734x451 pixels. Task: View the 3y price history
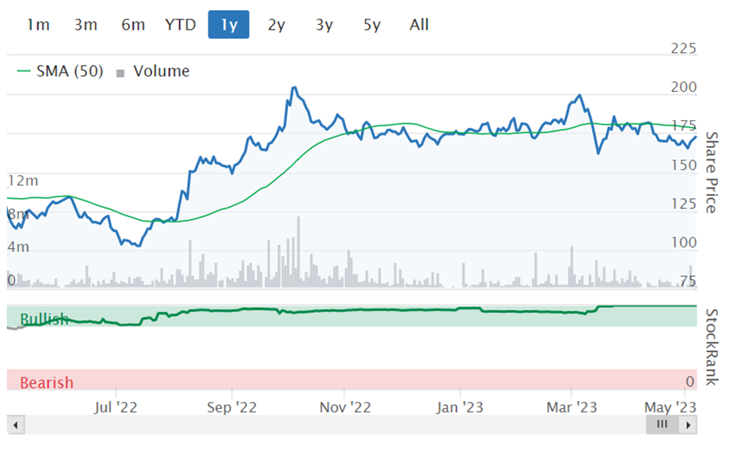click(324, 25)
